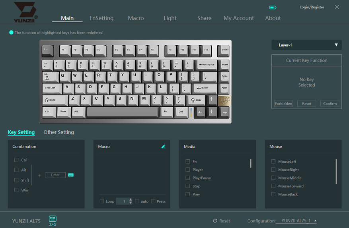Go to the Light tab
The image size is (349, 228).
click(170, 18)
